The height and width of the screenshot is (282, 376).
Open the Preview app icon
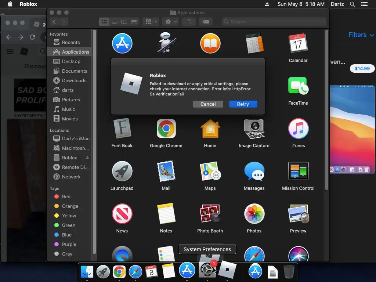tap(298, 214)
